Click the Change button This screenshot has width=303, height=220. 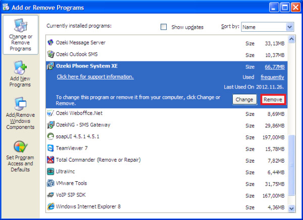tap(244, 100)
